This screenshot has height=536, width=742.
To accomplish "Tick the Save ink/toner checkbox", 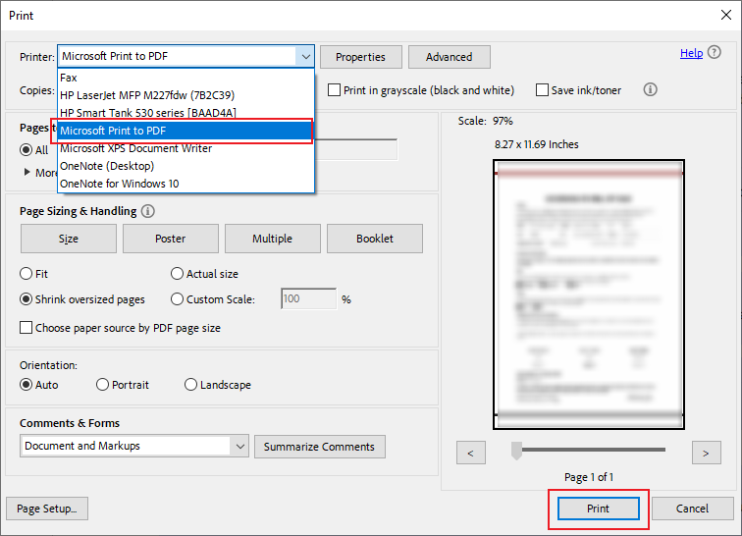I will (x=542, y=90).
